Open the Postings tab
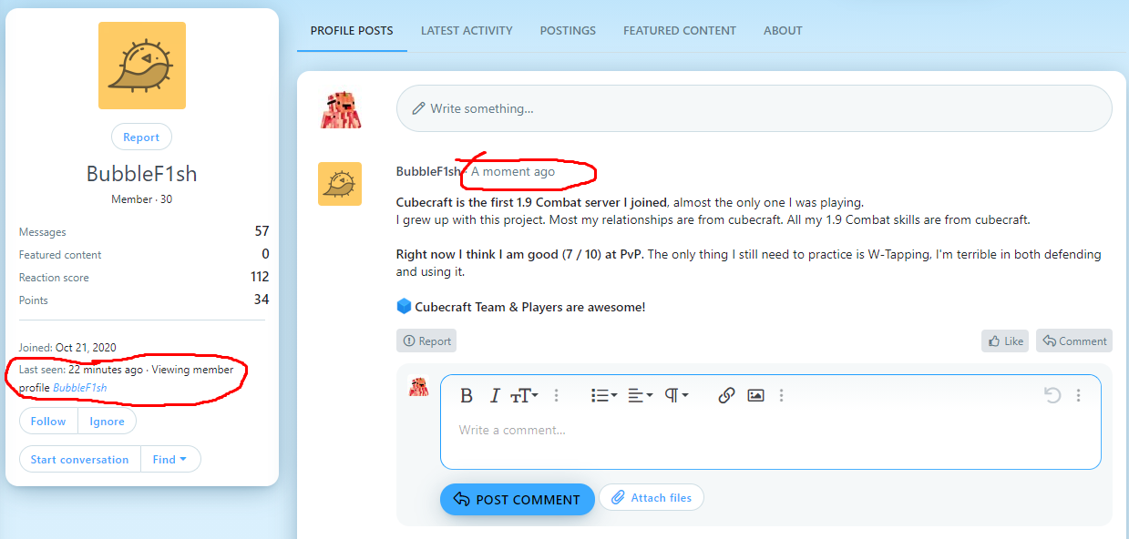 pyautogui.click(x=568, y=30)
